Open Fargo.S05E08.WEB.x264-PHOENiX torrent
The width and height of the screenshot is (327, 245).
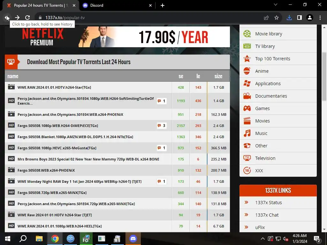click(x=46, y=170)
